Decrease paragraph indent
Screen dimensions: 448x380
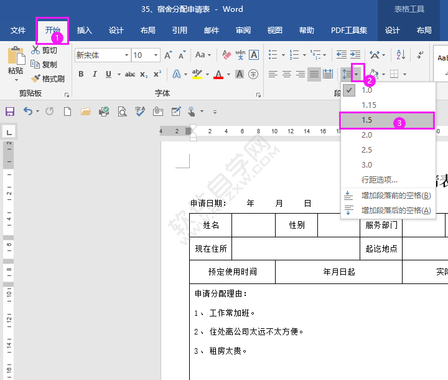pos(342,54)
